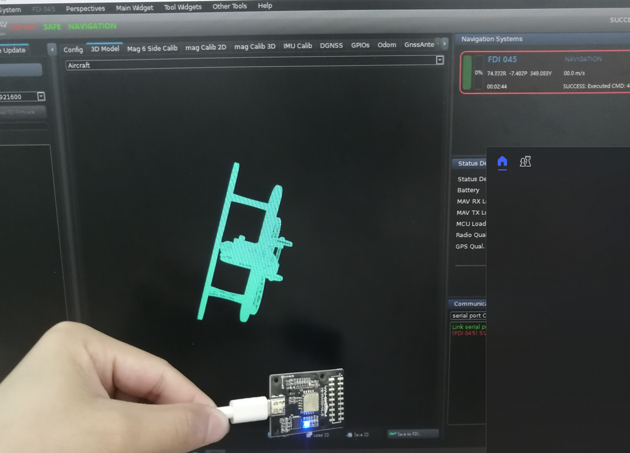Click the 74.832R roll value
Viewport: 630px width, 453px height.
coord(496,74)
